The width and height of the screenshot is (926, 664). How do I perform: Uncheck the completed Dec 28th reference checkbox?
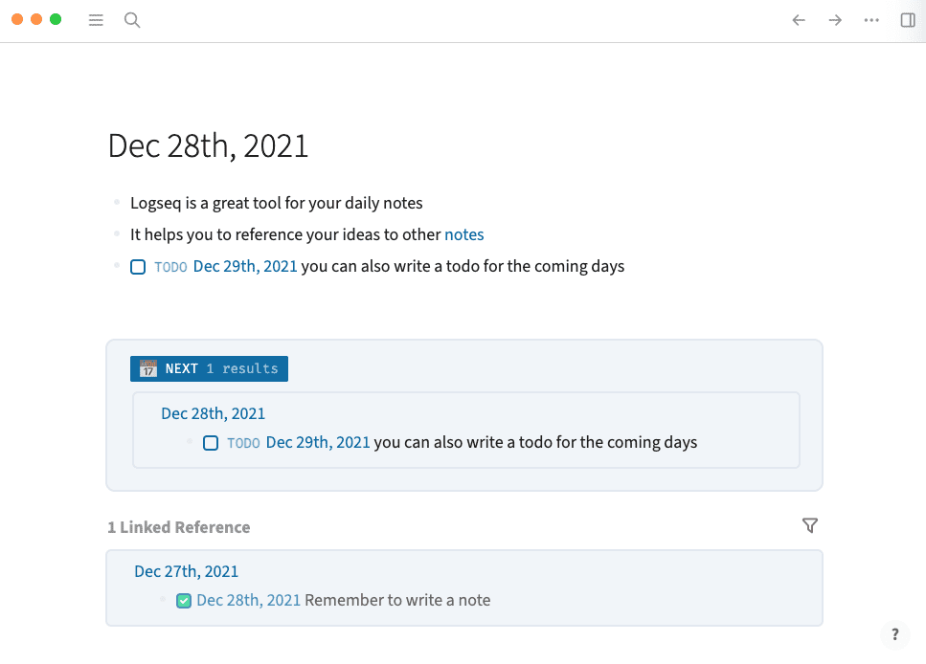click(185, 601)
